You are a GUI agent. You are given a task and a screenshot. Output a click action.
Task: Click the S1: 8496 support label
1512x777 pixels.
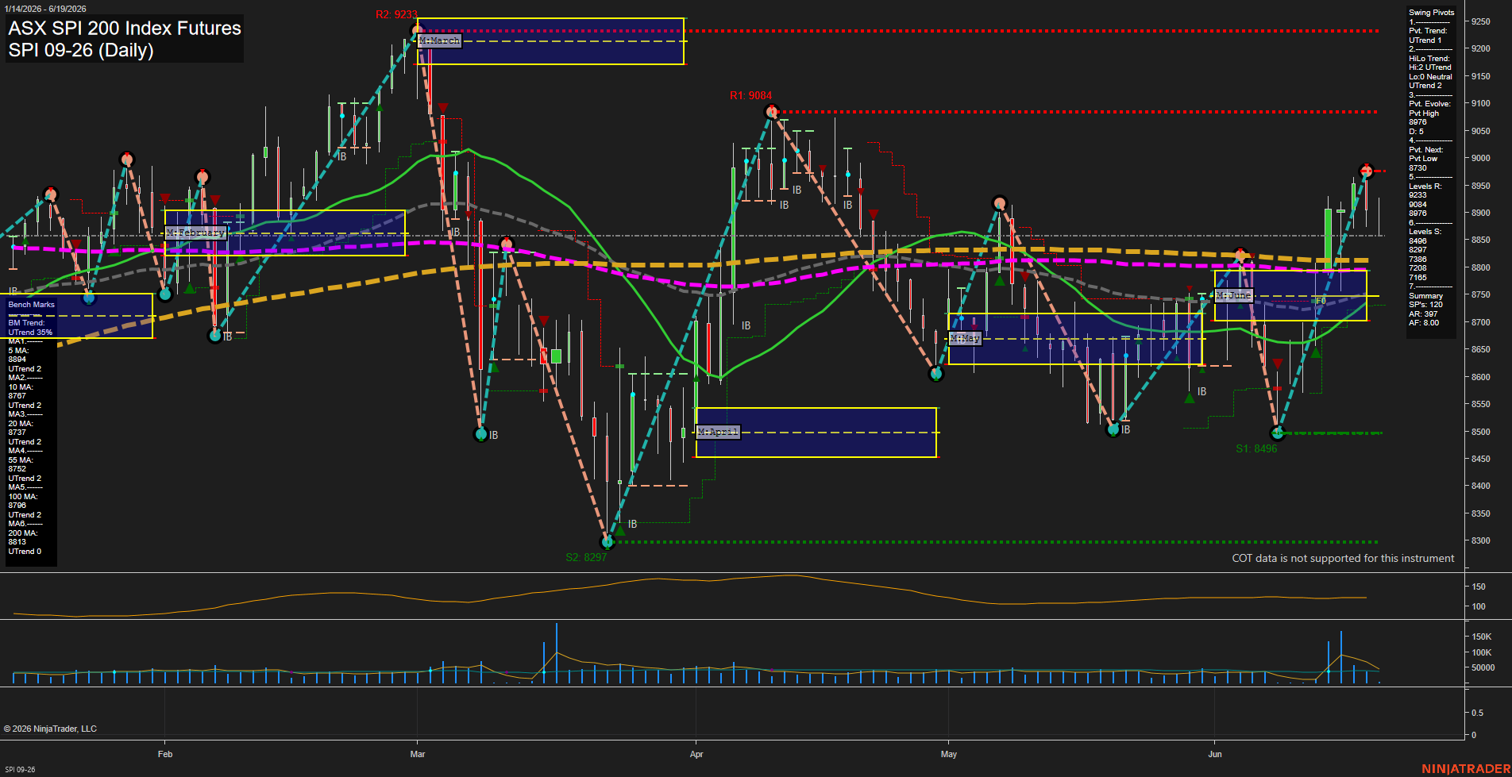pos(1256,448)
